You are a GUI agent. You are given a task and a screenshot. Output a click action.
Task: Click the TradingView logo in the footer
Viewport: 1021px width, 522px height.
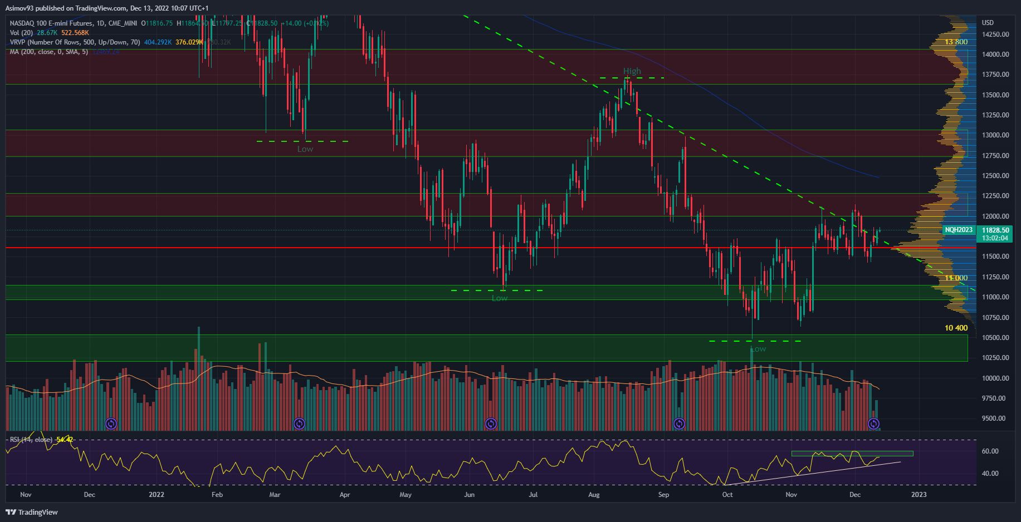point(32,512)
